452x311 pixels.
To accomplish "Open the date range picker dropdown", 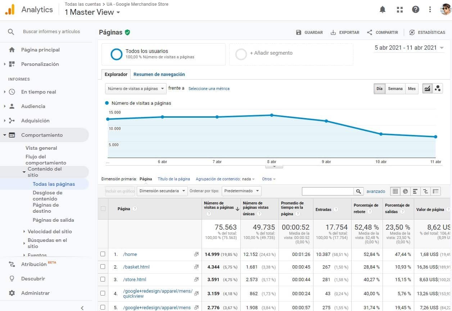I will pyautogui.click(x=409, y=48).
